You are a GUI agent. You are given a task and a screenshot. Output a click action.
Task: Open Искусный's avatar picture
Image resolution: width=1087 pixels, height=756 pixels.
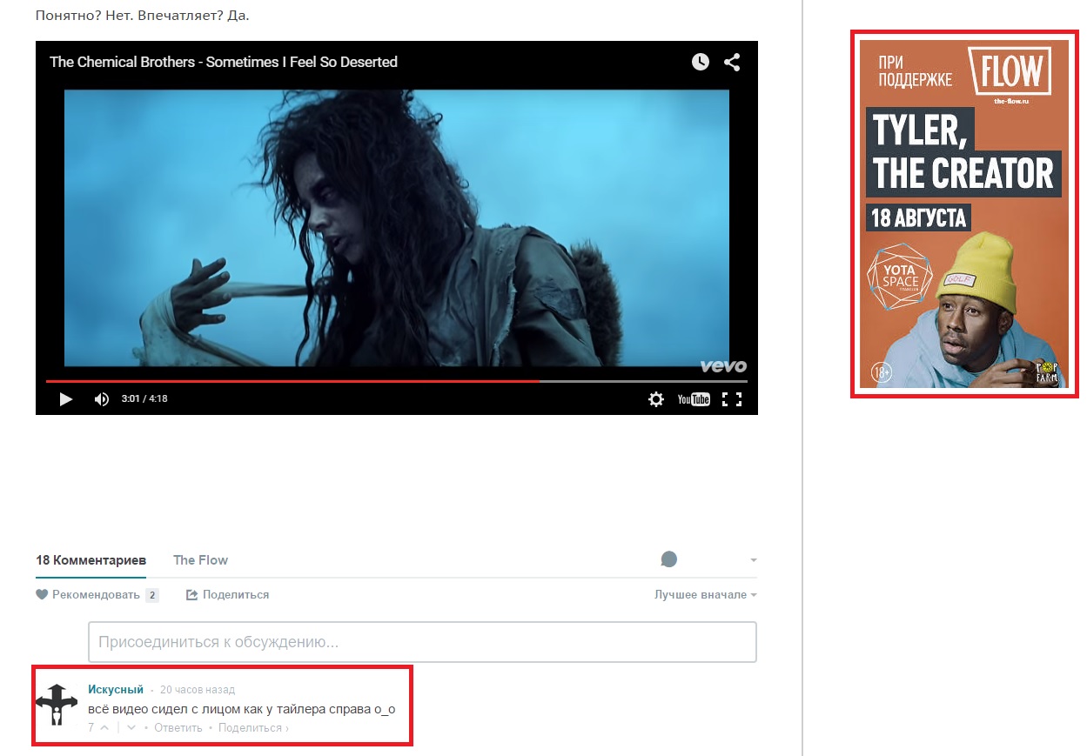[57, 704]
